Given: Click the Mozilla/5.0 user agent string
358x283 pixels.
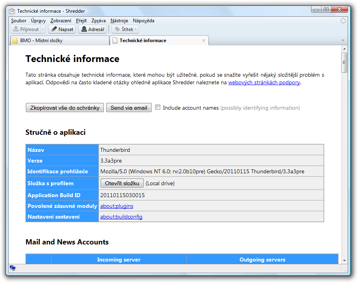Looking at the screenshot, I should [202, 171].
